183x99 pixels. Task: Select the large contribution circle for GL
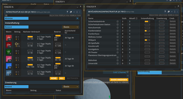[16, 65]
